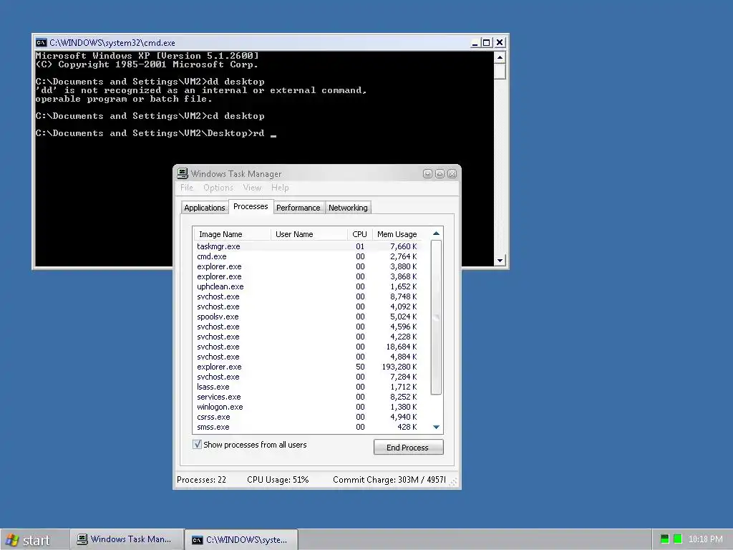The width and height of the screenshot is (733, 550).
Task: Select the csrss.exe process
Action: [307, 417]
